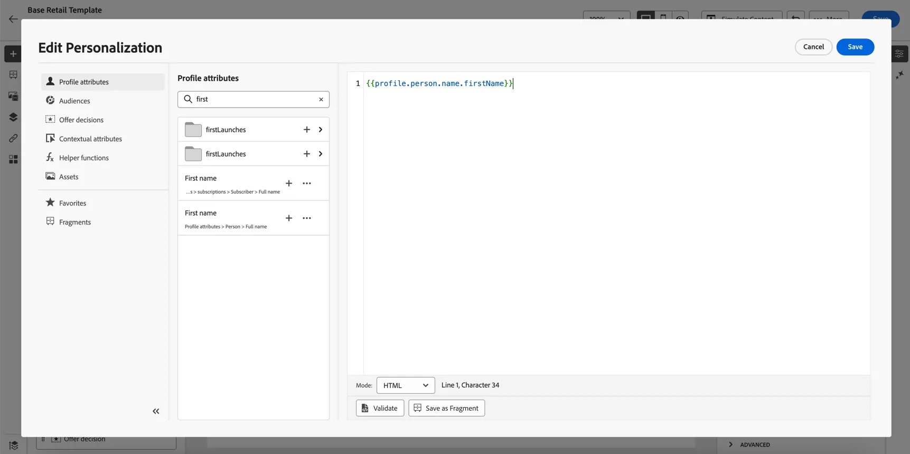The image size is (910, 454).
Task: Add first firstLaunches folder with plus icon
Action: tap(307, 130)
